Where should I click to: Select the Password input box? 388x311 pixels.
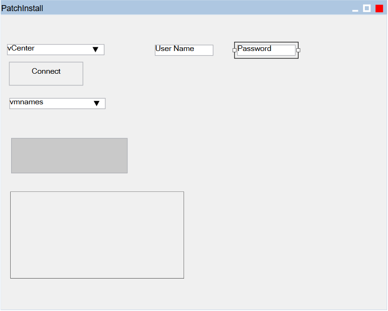tap(266, 50)
